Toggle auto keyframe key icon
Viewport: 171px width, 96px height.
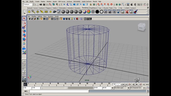pos(145,88)
